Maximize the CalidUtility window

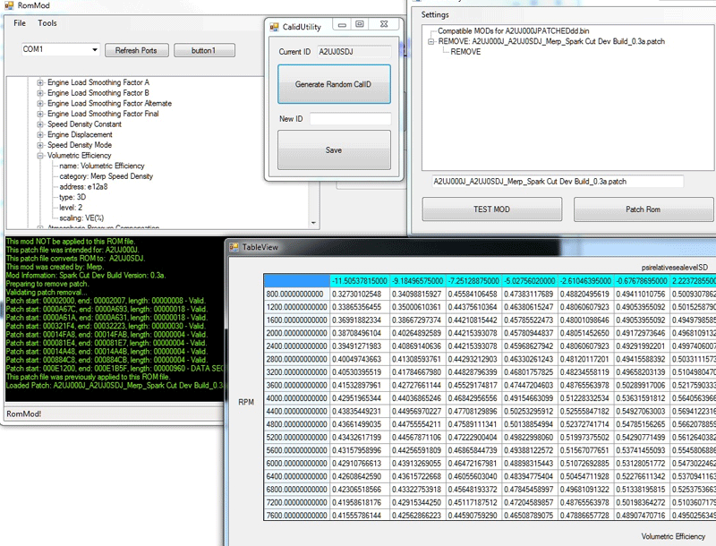pyautogui.click(x=359, y=24)
